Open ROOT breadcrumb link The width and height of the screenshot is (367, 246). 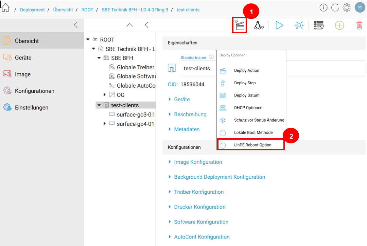[x=87, y=10]
